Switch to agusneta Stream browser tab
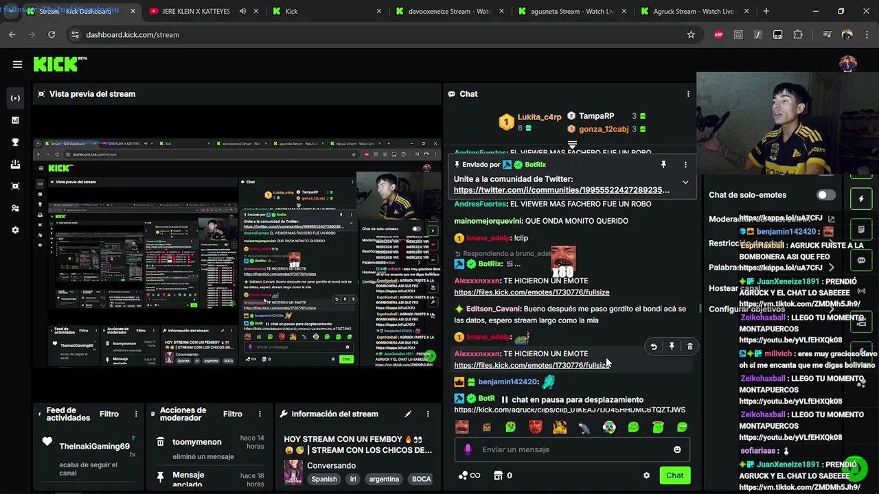This screenshot has height=494, width=879. tap(573, 11)
